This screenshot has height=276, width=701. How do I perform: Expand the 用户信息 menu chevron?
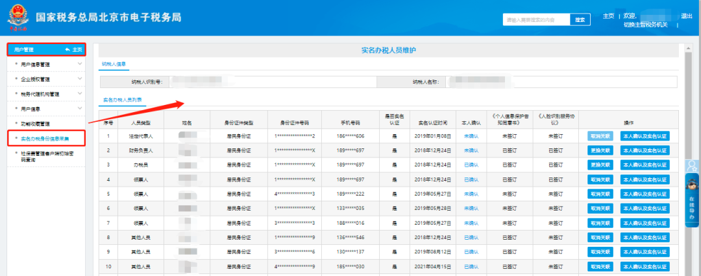pyautogui.click(x=80, y=108)
